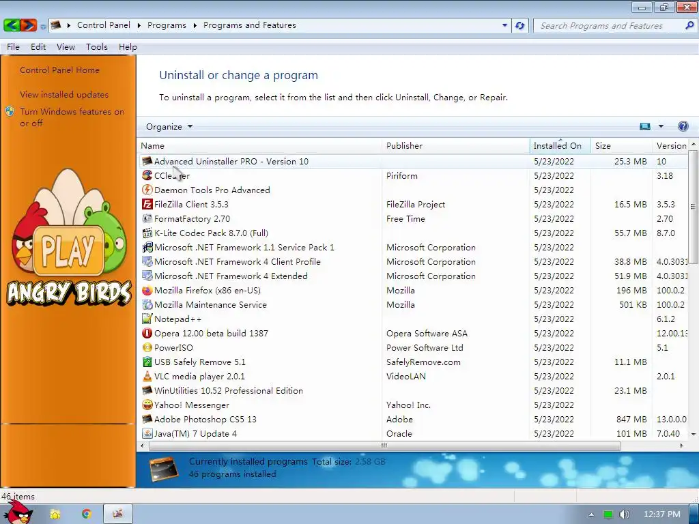The width and height of the screenshot is (699, 524).
Task: Click the .NET Framework 4 Client Profile icon
Action: (x=147, y=261)
